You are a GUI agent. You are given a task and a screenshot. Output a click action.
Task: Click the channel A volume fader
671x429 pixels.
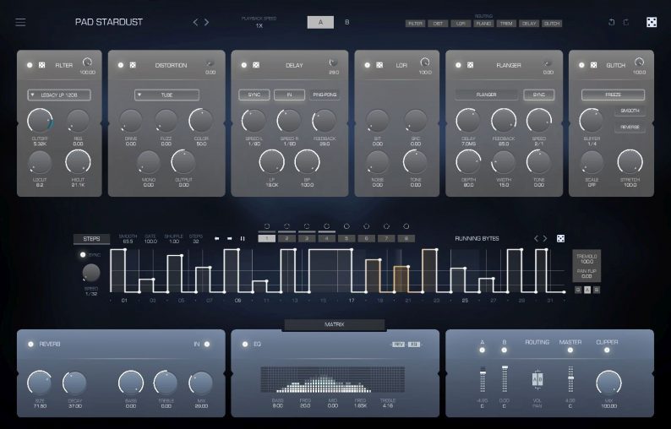tap(483, 379)
